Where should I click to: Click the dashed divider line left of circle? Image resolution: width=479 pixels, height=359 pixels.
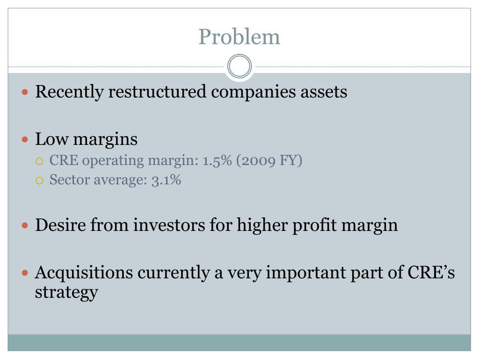(x=117, y=67)
